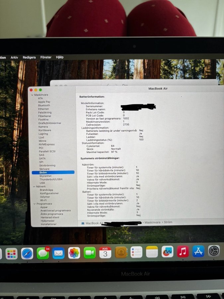The width and height of the screenshot is (224, 299).
Task: Open Launchpad from the dock
Action: 12,253
